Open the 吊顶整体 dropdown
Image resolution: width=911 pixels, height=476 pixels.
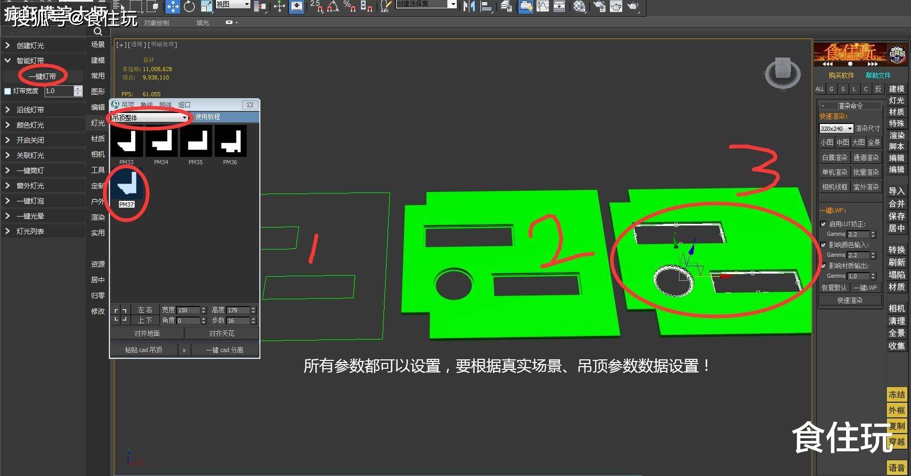pos(184,117)
